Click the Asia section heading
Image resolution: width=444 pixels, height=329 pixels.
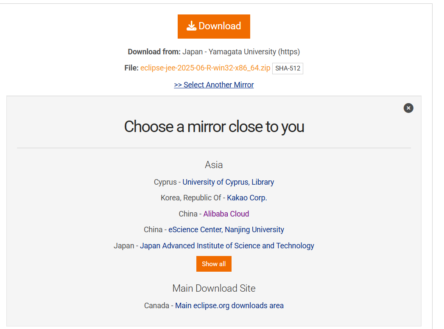[214, 165]
